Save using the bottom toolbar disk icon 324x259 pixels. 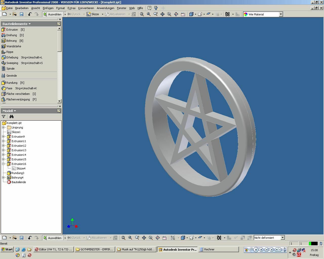click(22, 238)
